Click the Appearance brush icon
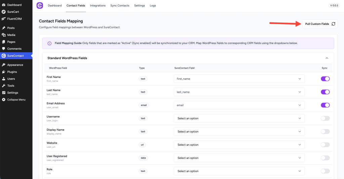This screenshot has width=344, height=179. [4, 65]
